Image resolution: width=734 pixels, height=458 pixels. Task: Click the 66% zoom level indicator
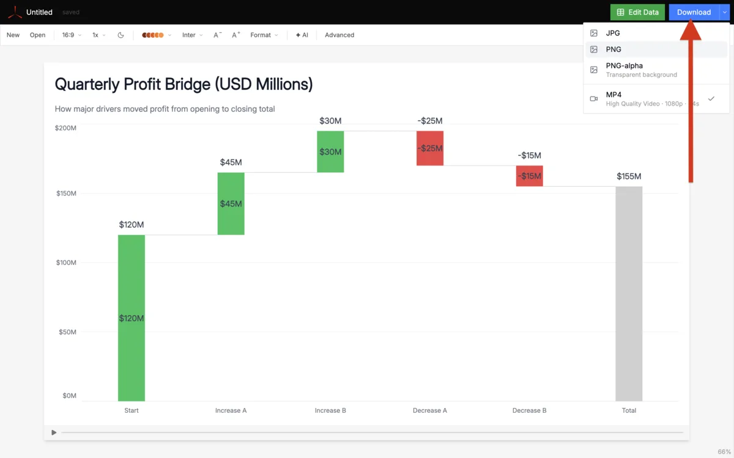724,451
